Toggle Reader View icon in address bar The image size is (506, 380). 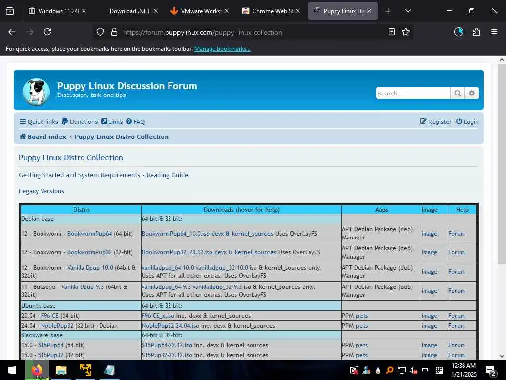tap(392, 32)
